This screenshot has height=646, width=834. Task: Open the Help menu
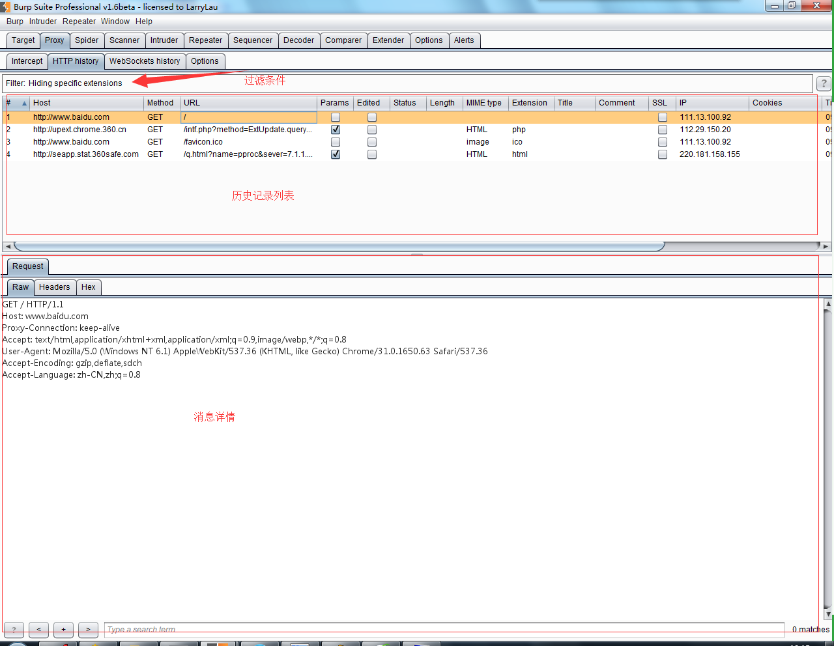[x=144, y=21]
